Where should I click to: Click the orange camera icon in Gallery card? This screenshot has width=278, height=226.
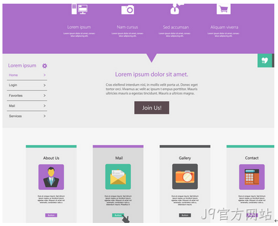tap(185, 176)
